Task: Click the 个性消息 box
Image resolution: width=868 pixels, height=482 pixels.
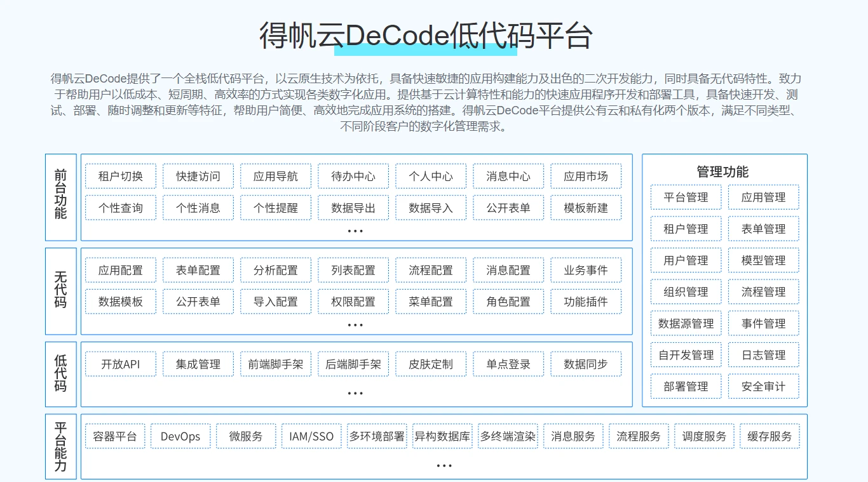Action: (198, 208)
